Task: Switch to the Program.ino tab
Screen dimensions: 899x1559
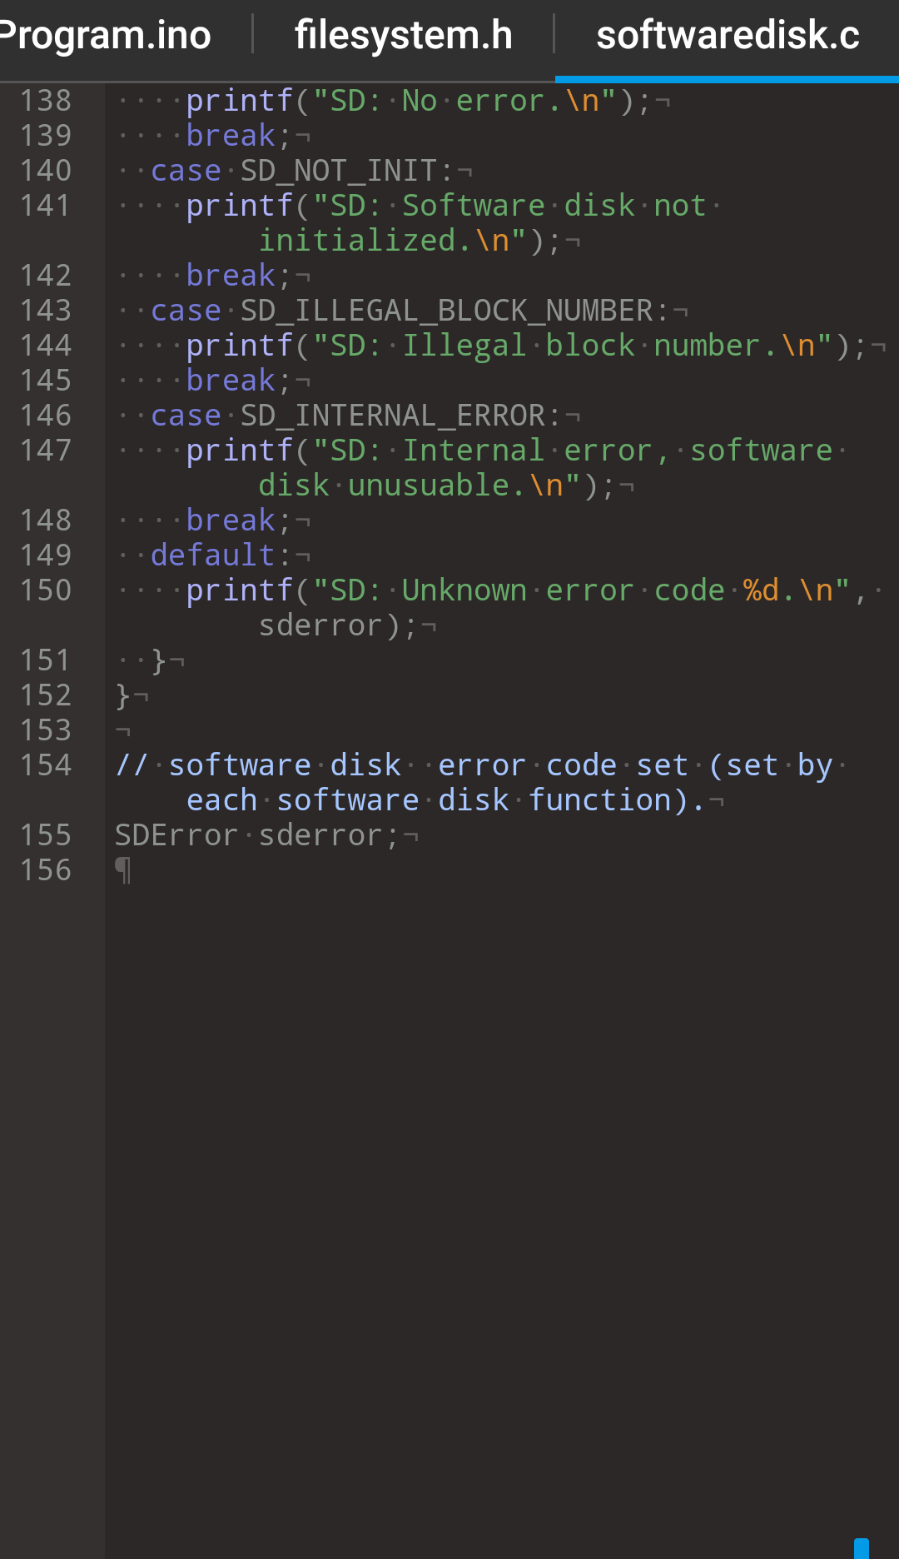Action: click(x=106, y=35)
